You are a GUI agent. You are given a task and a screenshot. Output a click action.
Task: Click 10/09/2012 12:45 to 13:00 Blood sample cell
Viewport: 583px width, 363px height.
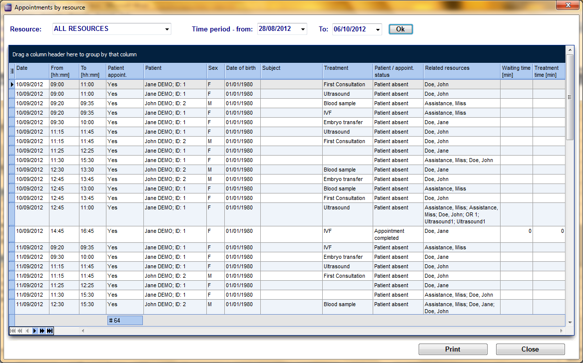(348, 188)
